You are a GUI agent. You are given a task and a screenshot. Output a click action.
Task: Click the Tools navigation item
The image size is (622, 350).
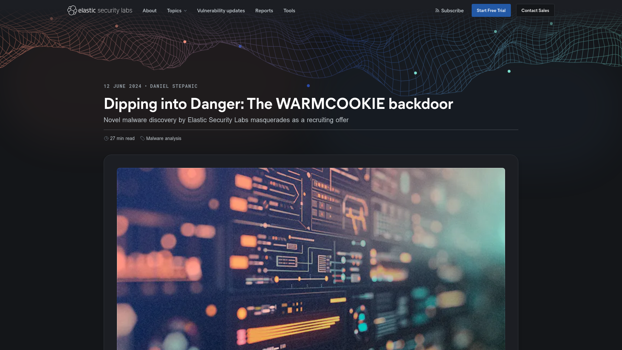pyautogui.click(x=289, y=10)
